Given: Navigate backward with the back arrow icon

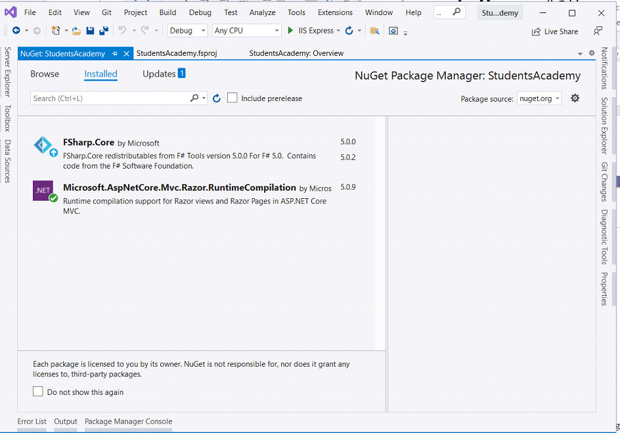Looking at the screenshot, I should 16,30.
